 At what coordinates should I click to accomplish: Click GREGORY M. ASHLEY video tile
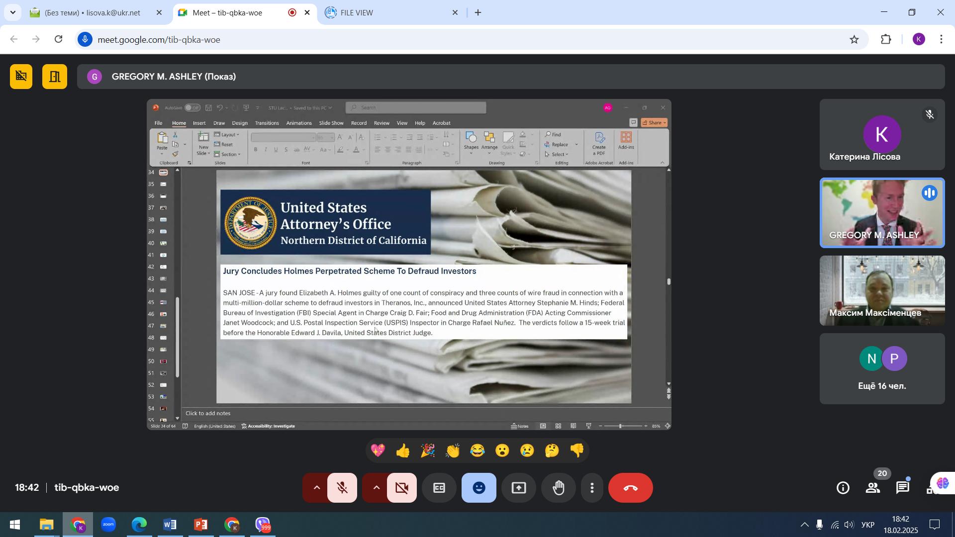click(882, 213)
